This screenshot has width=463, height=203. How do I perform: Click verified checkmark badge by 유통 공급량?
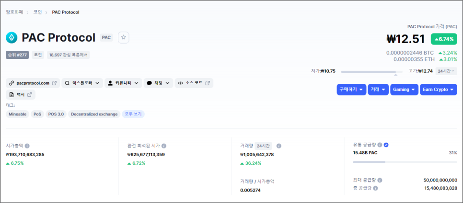[386, 145]
